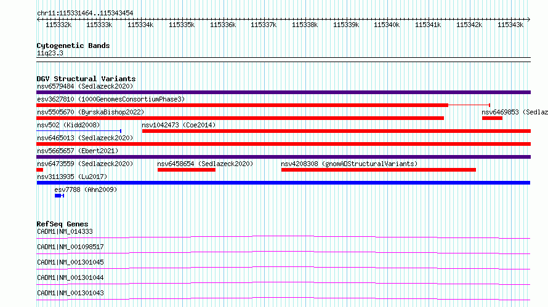Screen dimensions: 548x307
Task: Click the chr11:115331464..115343454 coordinate text
Action: [x=85, y=14]
